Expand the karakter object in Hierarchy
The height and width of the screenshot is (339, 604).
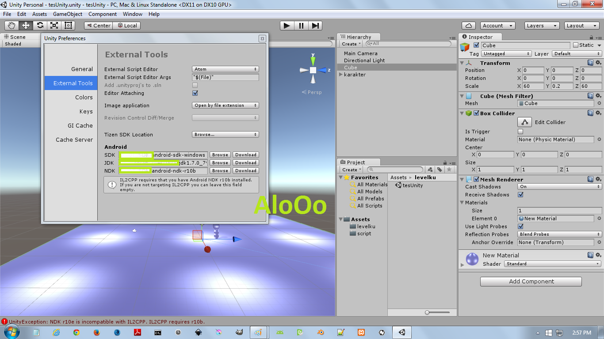(x=341, y=75)
